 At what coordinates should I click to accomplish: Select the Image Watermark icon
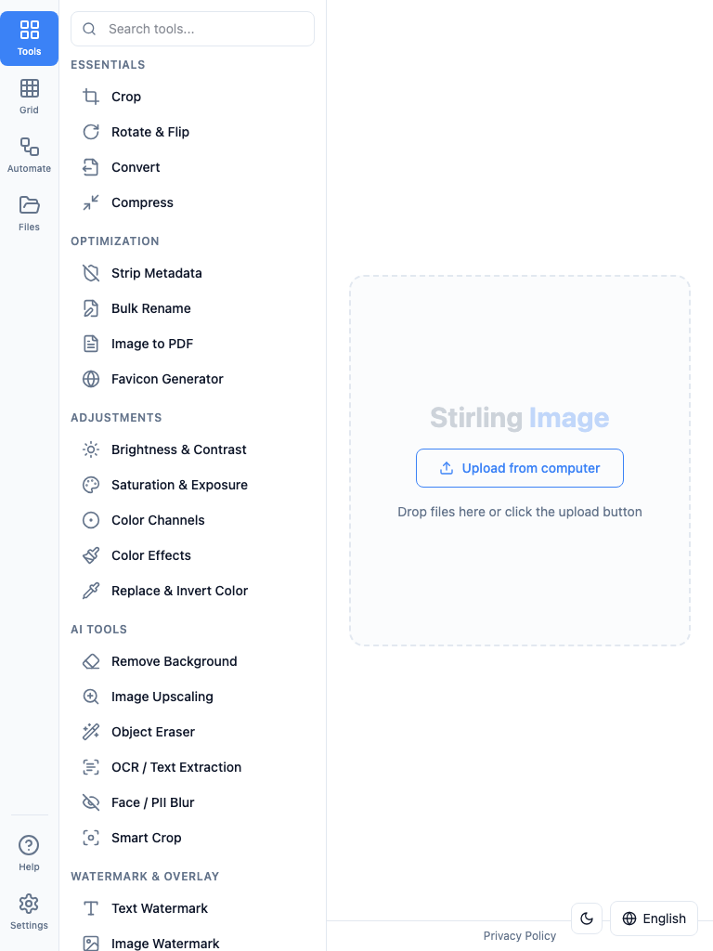[91, 944]
